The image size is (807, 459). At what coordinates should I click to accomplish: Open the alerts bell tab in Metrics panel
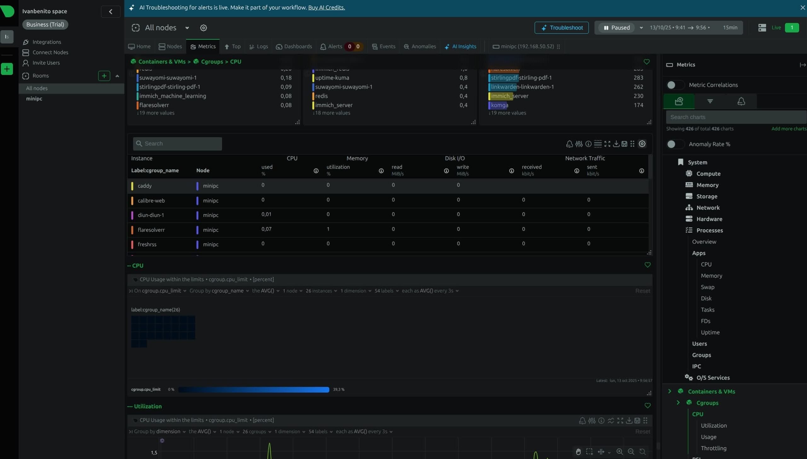741,101
